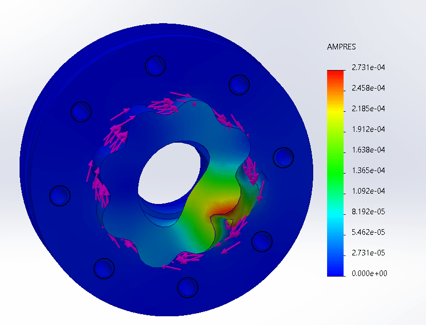Click the 0.000e+00 minimum legend value

(x=368, y=273)
